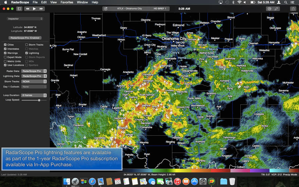Open the View menu
Screen dimensions: 299x187
point(53,2)
